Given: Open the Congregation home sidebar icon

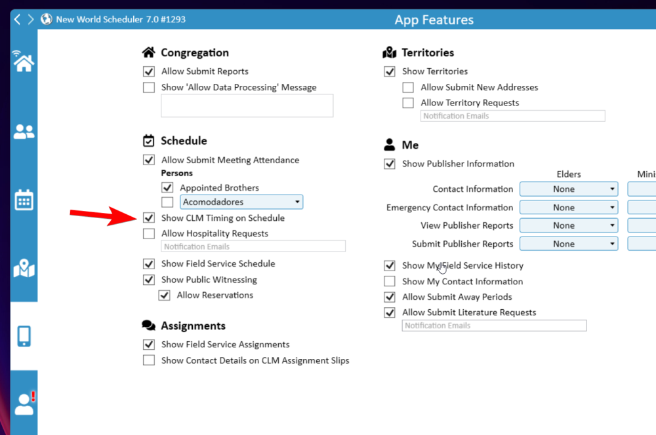Looking at the screenshot, I should pyautogui.click(x=24, y=62).
